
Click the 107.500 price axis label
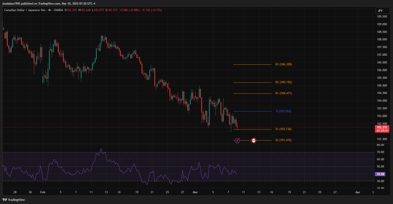click(x=382, y=47)
